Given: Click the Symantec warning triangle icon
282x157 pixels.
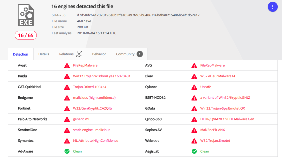Looking at the screenshot, I should click(x=67, y=141).
